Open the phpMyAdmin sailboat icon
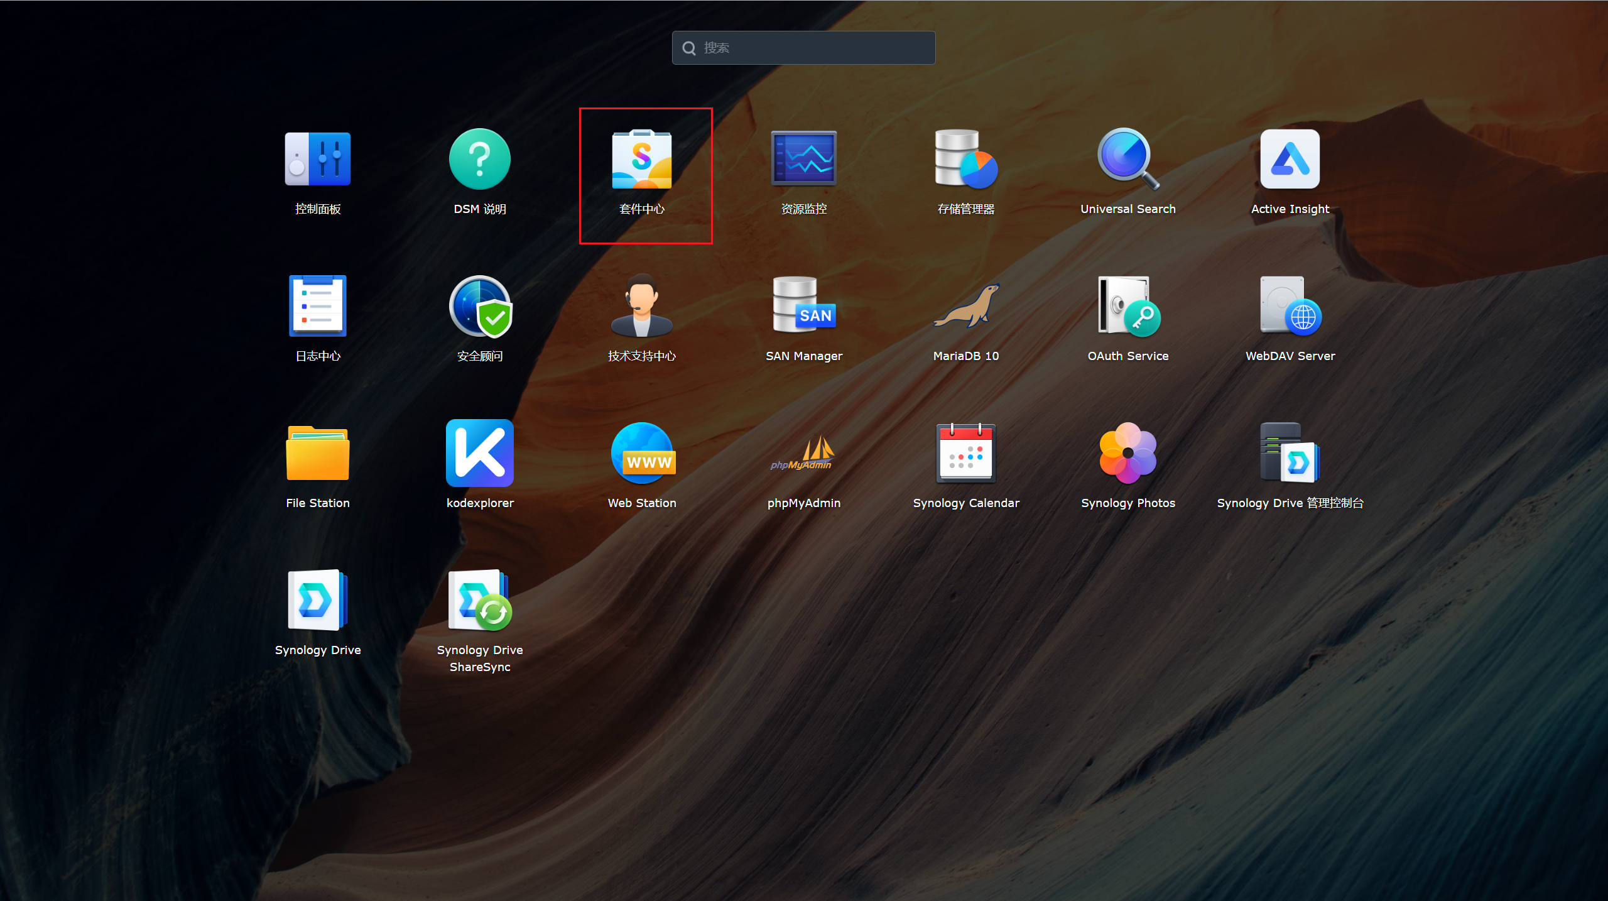The width and height of the screenshot is (1608, 901). (x=804, y=453)
